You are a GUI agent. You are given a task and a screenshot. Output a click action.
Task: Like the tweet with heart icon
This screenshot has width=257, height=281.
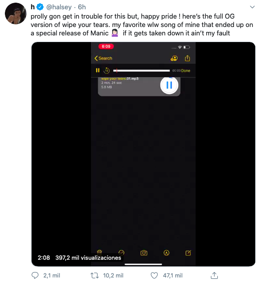pos(154,275)
